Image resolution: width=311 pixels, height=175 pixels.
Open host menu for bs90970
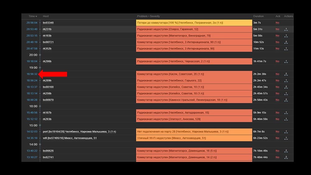pos(48,100)
